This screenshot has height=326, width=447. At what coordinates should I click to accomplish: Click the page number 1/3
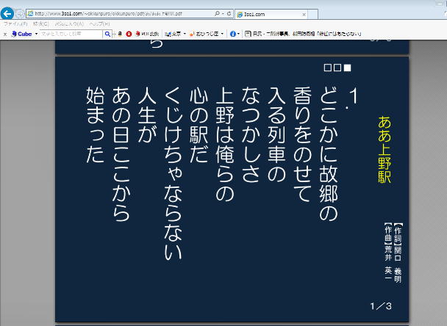coord(381,306)
